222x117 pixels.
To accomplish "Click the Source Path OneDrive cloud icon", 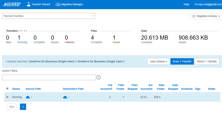I will [28, 97].
